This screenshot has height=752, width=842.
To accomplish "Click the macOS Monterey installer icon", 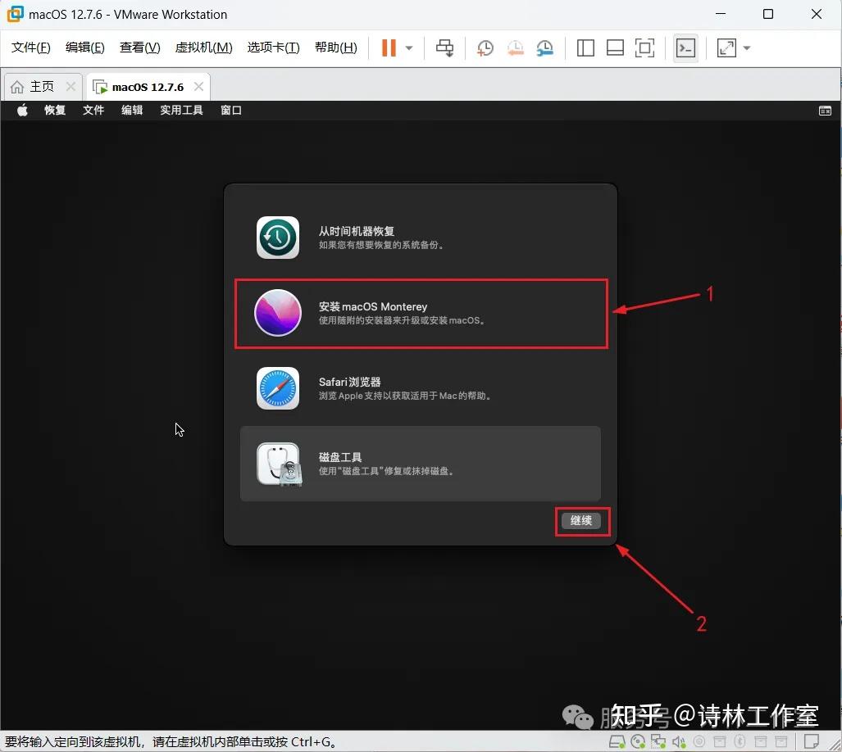I will 278,313.
